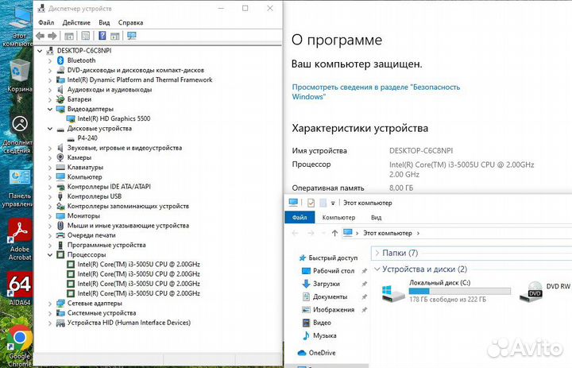Click the blue Help icon in Device Manager toolbar
Screen dimensions: 572x368
(102, 36)
